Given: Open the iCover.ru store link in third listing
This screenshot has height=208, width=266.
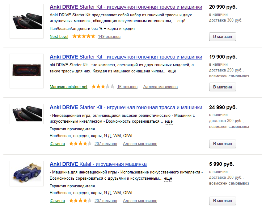Looking at the screenshot, I should (57, 144).
